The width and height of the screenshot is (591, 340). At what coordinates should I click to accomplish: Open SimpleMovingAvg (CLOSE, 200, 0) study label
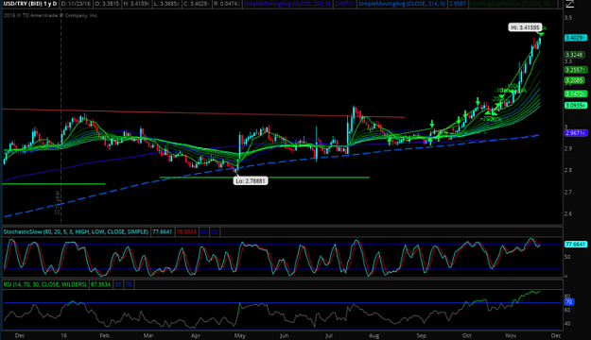coord(287,4)
